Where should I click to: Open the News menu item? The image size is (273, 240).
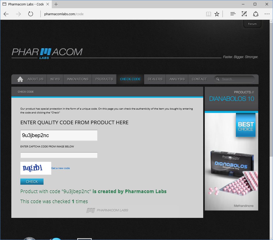point(55,79)
